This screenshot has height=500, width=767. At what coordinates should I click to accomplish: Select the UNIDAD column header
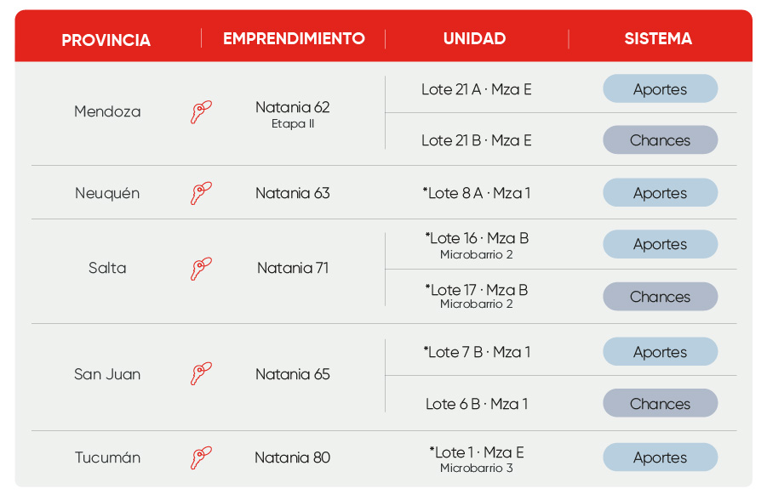pyautogui.click(x=474, y=38)
